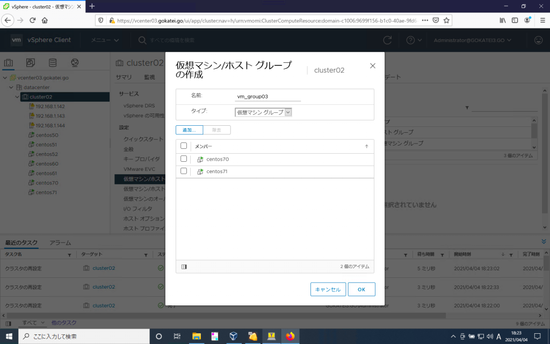
Task: Click the Firefox icon on the taskbar
Action: click(290, 335)
